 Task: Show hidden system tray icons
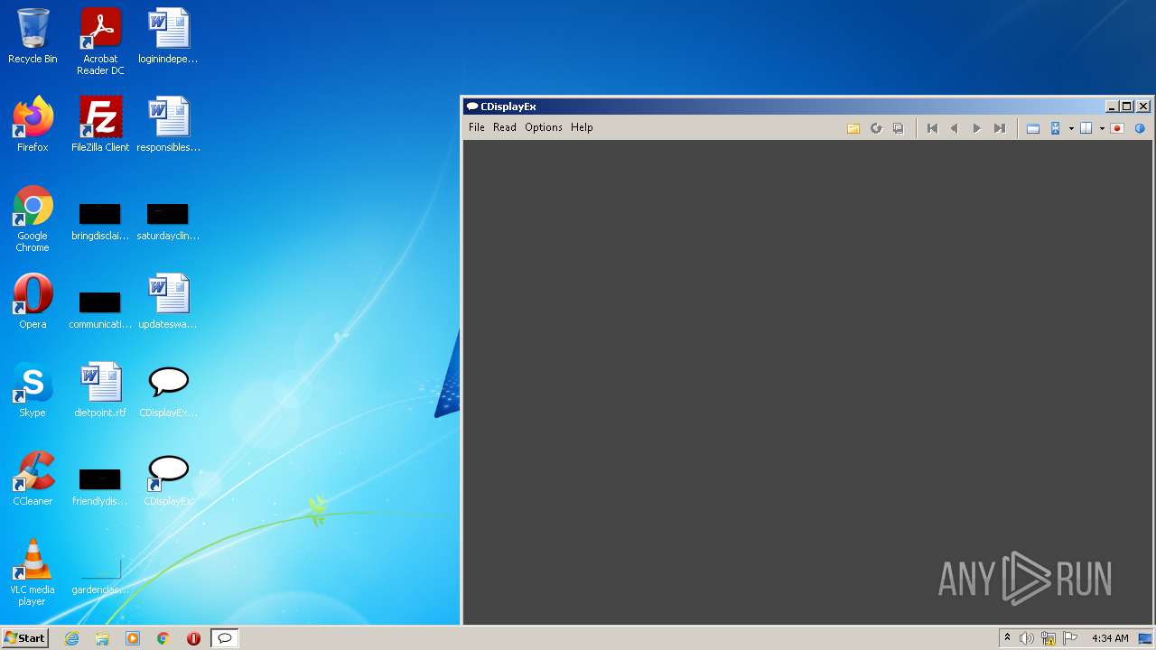tap(1007, 638)
